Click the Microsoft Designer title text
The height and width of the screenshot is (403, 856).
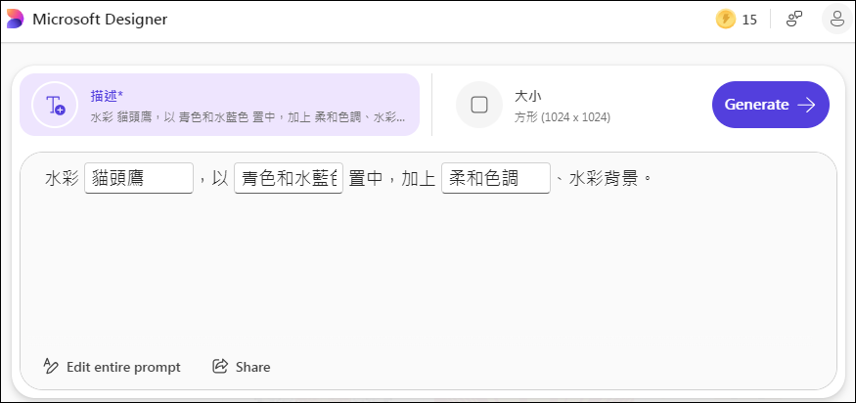(100, 20)
